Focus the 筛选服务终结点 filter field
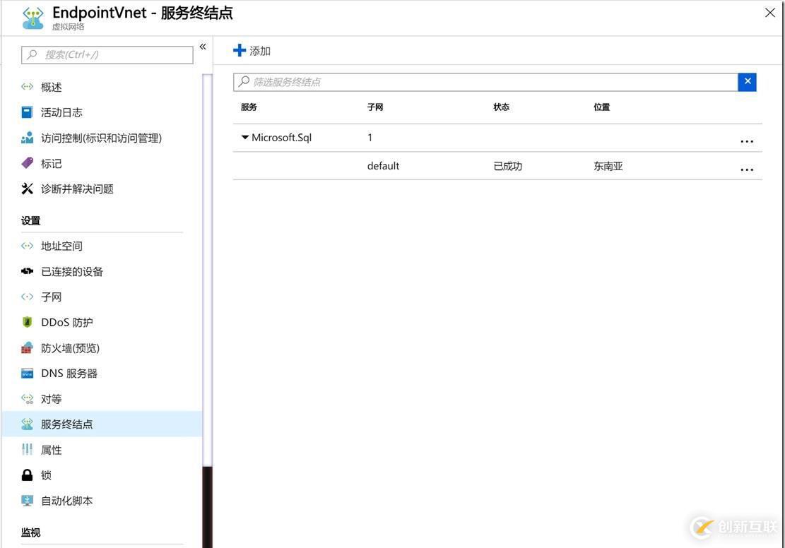 485,82
